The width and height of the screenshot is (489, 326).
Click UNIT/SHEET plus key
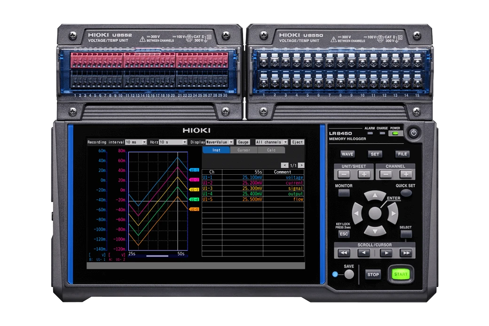[x=363, y=175]
